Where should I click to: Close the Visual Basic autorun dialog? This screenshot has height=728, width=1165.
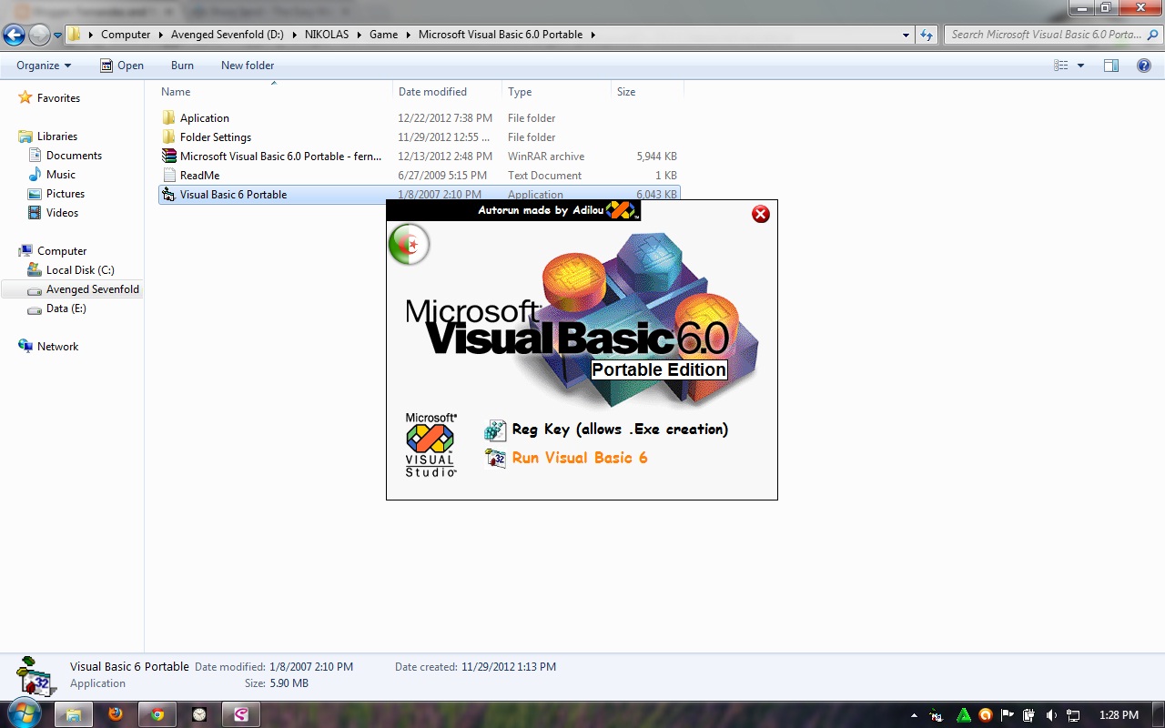tap(761, 214)
